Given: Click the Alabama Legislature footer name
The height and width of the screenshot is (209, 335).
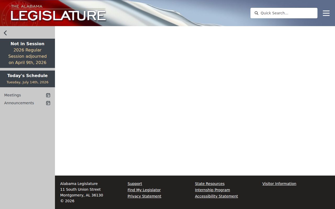Looking at the screenshot, I should (79, 184).
